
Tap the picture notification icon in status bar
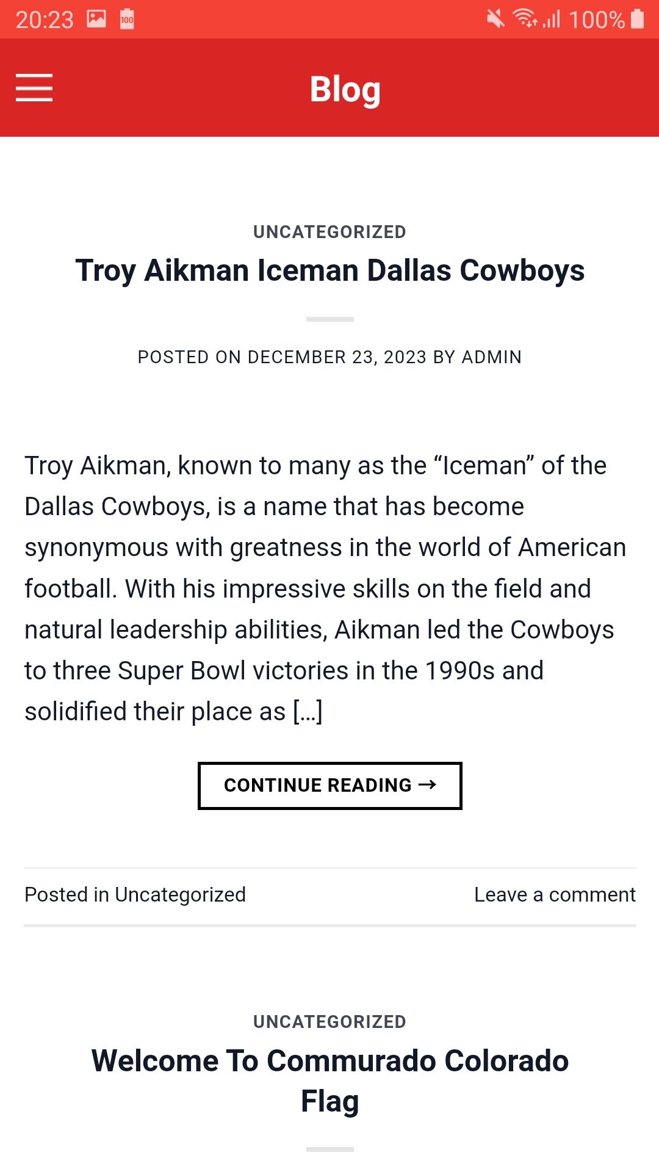(x=96, y=19)
